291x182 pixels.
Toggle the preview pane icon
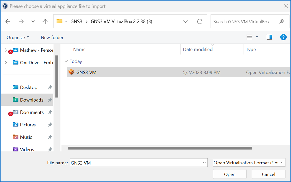[269, 37]
